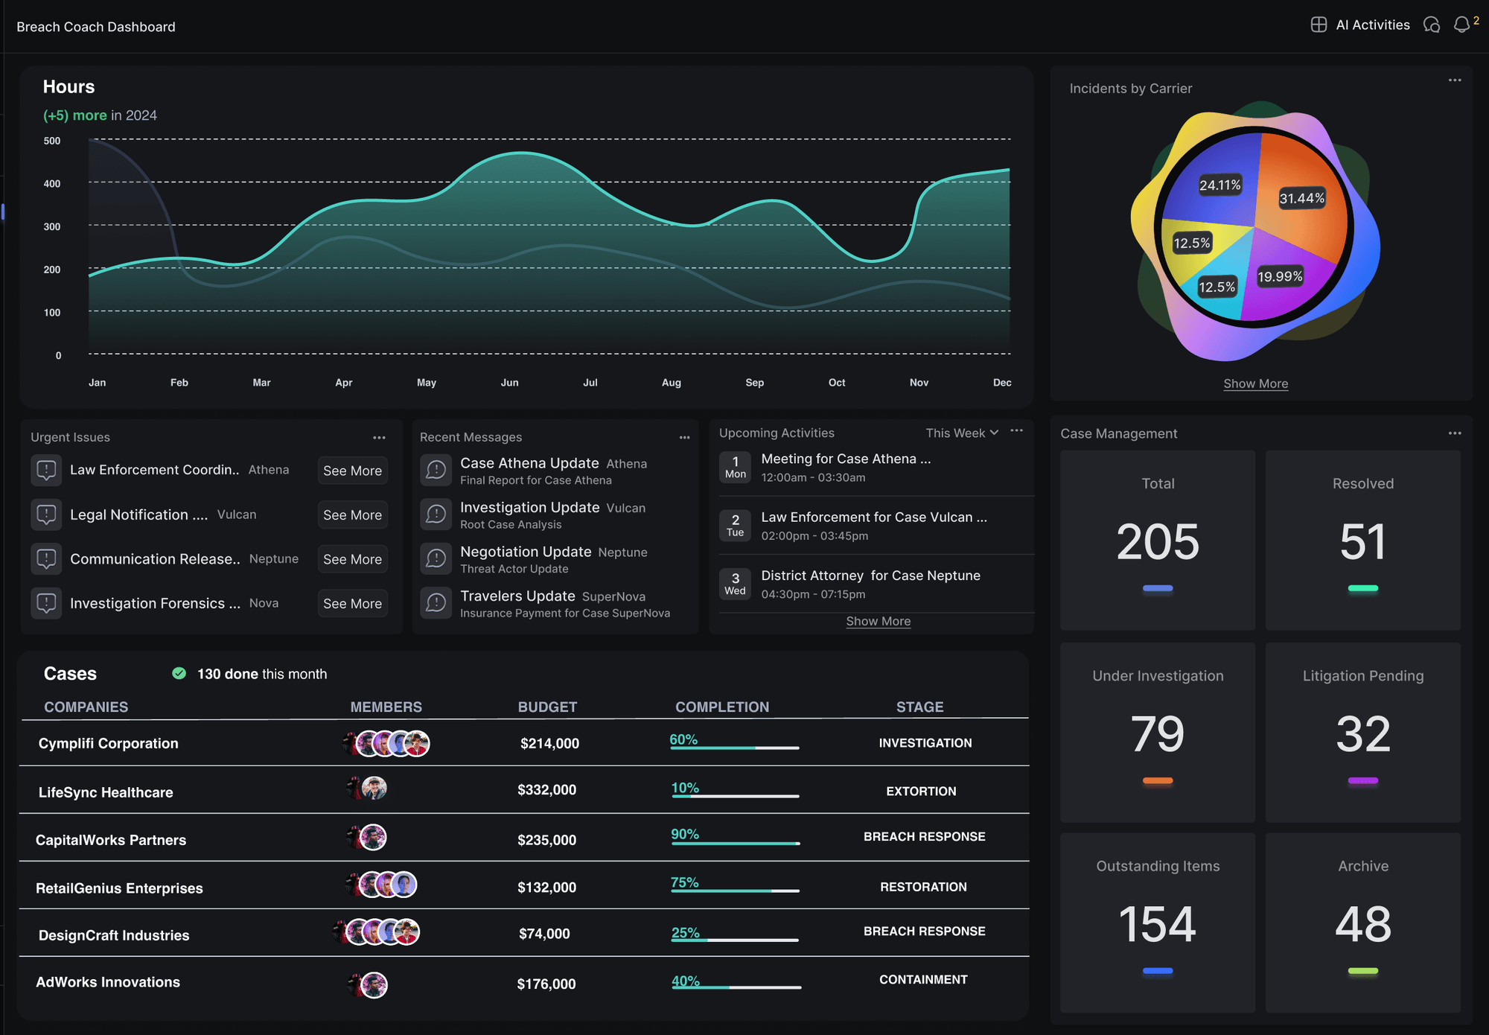The image size is (1489, 1035).
Task: Click Travelers Update message icon
Action: 436,603
